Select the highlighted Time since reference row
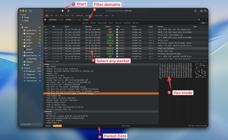 [x=101, y=93]
